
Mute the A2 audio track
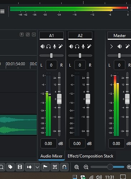click(71, 47)
